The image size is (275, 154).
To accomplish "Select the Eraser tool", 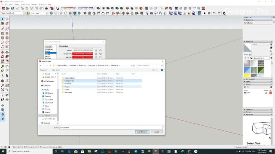I will tap(7, 24).
